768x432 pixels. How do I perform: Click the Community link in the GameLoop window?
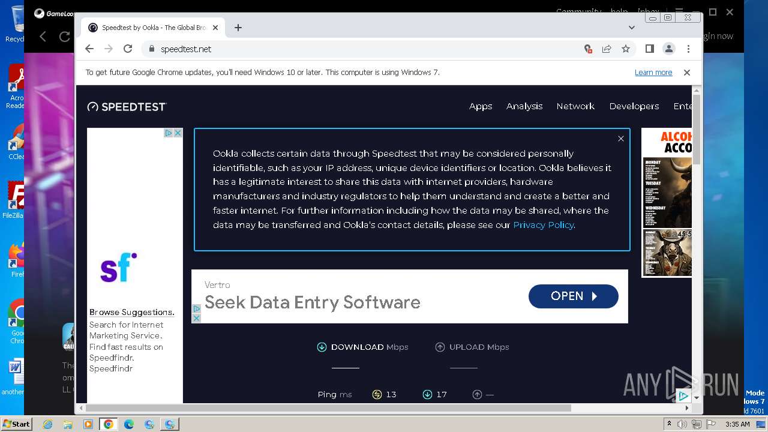pos(578,11)
